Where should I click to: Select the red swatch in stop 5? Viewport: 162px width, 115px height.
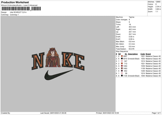pos(122,66)
